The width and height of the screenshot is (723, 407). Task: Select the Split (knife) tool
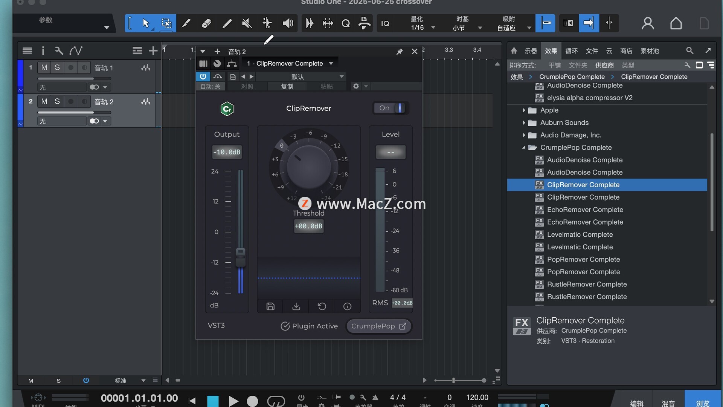tap(186, 23)
